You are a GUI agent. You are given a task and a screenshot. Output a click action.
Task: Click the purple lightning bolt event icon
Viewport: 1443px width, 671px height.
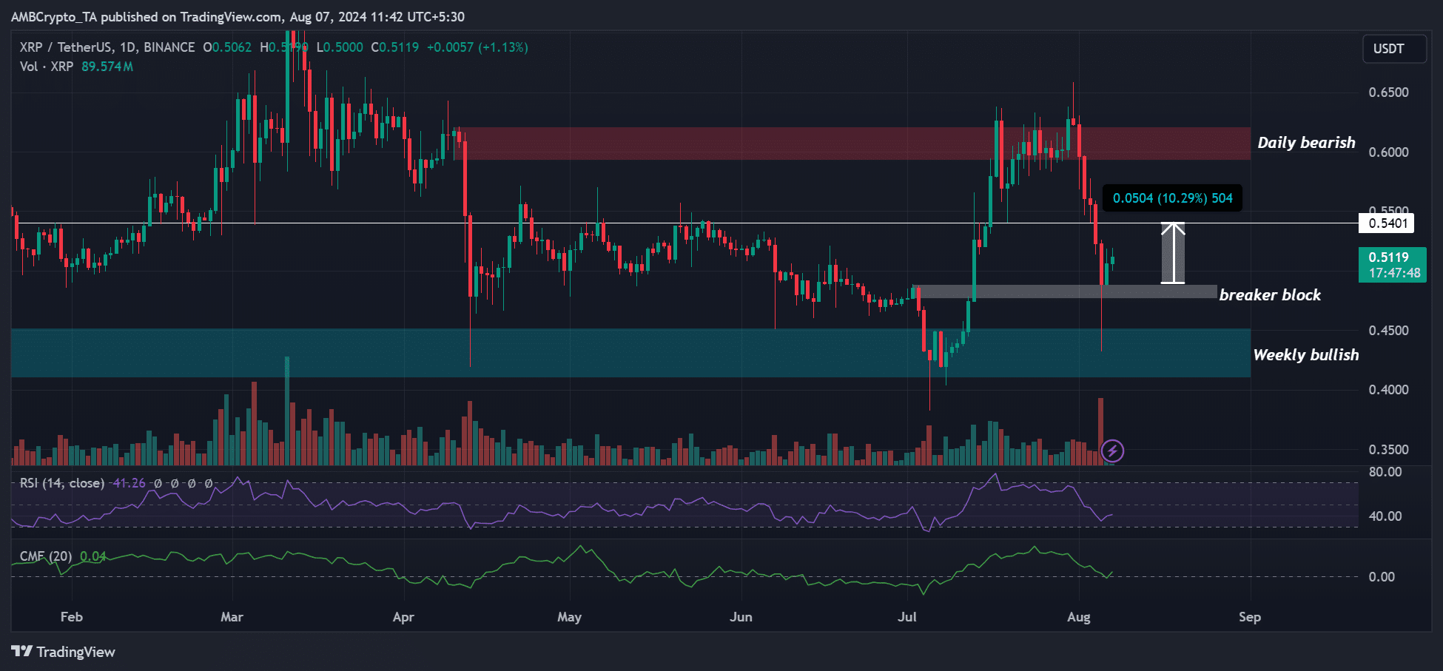point(1112,451)
